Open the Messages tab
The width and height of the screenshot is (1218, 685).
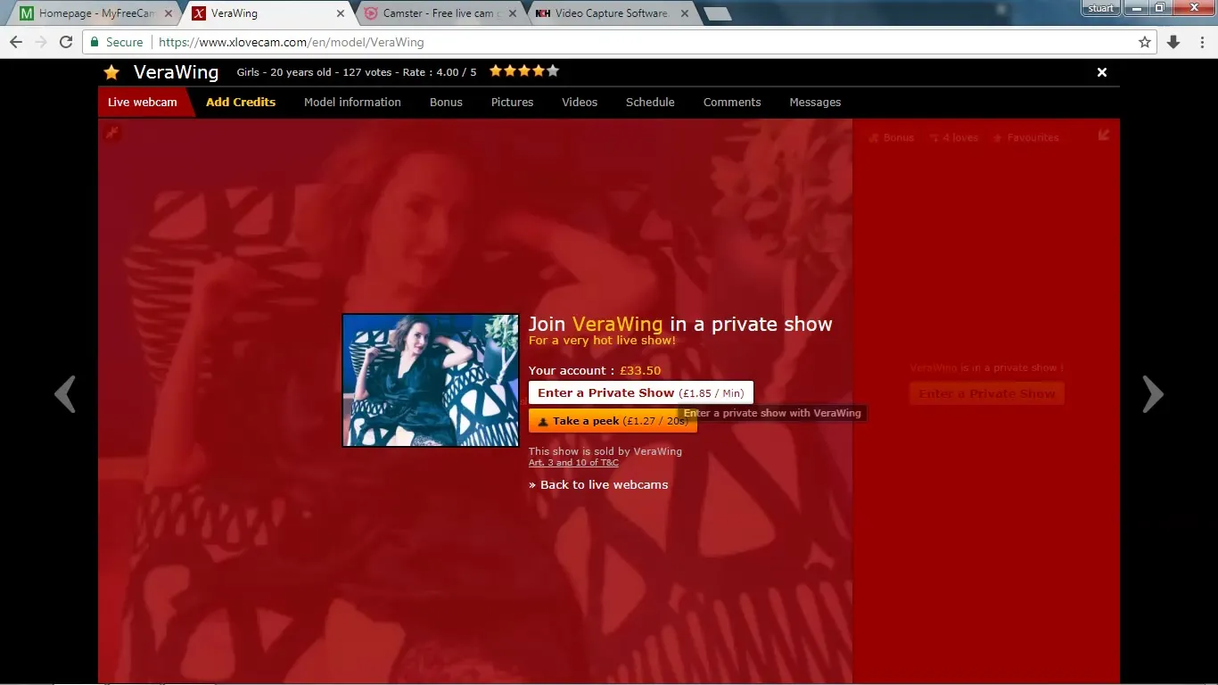(x=815, y=102)
